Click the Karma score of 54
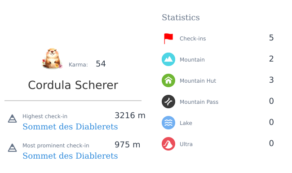This screenshot has height=173, width=292. [101, 64]
